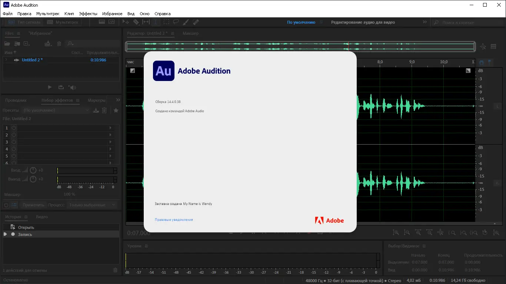Click the Применить button
The height and width of the screenshot is (284, 506).
33,205
